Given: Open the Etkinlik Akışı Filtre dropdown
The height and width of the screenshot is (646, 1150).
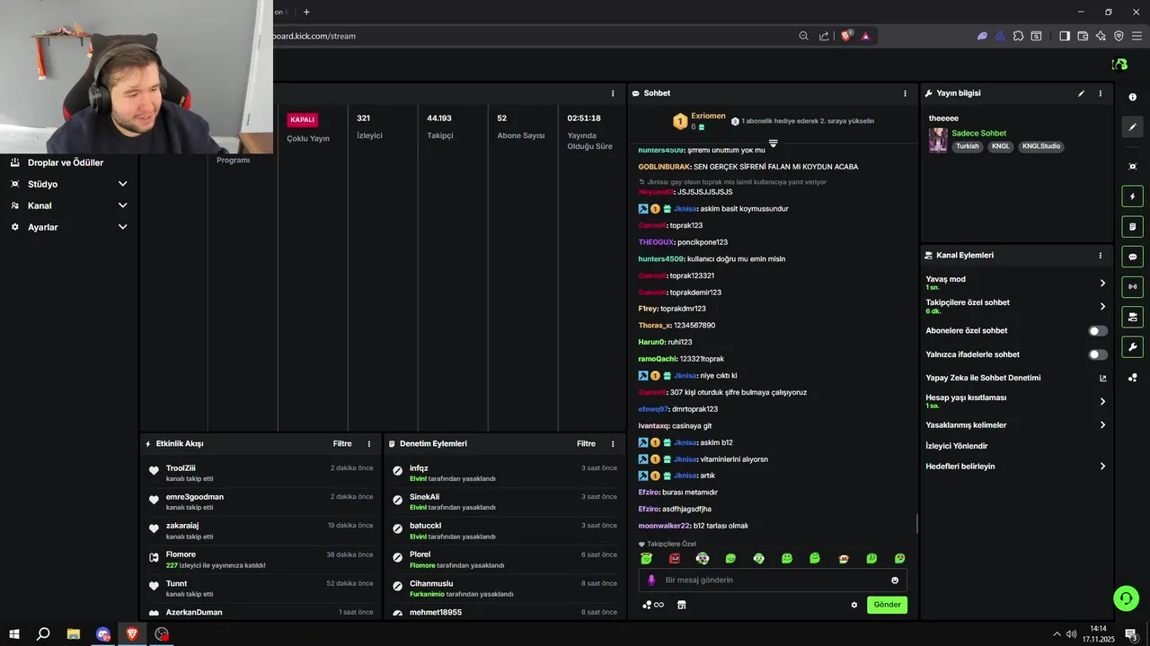Looking at the screenshot, I should (x=342, y=444).
